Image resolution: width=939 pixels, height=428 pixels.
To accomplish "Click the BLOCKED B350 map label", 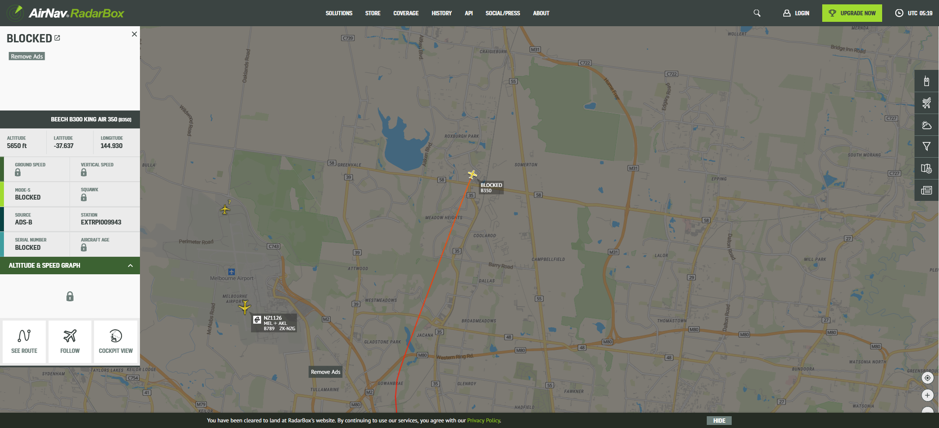I will coord(491,187).
